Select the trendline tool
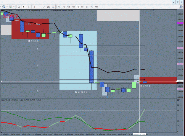This screenshot has height=136, width=185. (x=44, y=7)
